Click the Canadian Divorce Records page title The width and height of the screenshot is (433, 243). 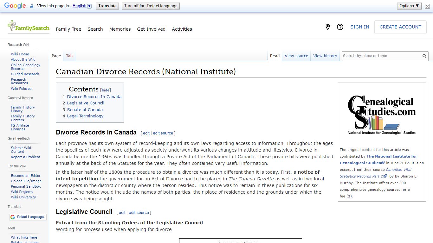click(x=146, y=72)
